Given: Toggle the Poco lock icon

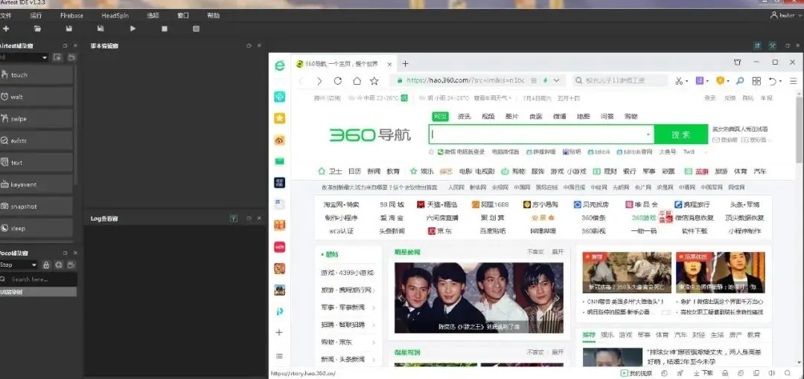Looking at the screenshot, I should [x=46, y=265].
